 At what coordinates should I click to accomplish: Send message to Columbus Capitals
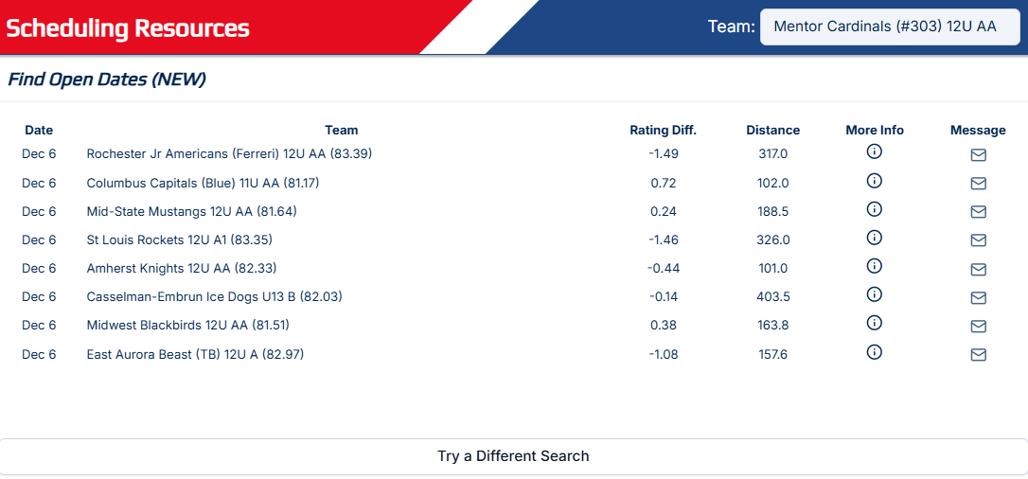pyautogui.click(x=978, y=184)
